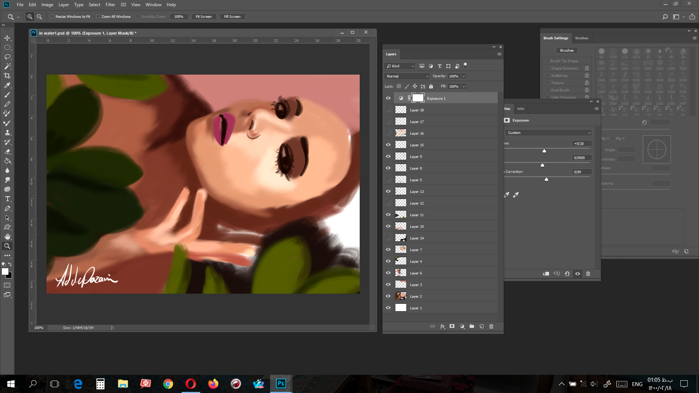Open the Opacity dropdown arrow
699x393 pixels.
point(464,76)
